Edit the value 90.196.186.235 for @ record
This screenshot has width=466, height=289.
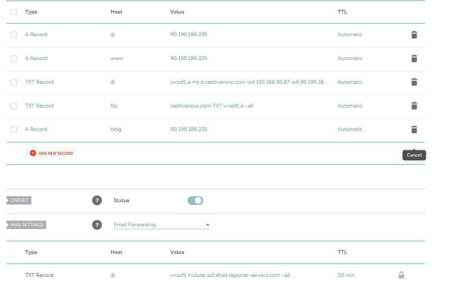[189, 34]
